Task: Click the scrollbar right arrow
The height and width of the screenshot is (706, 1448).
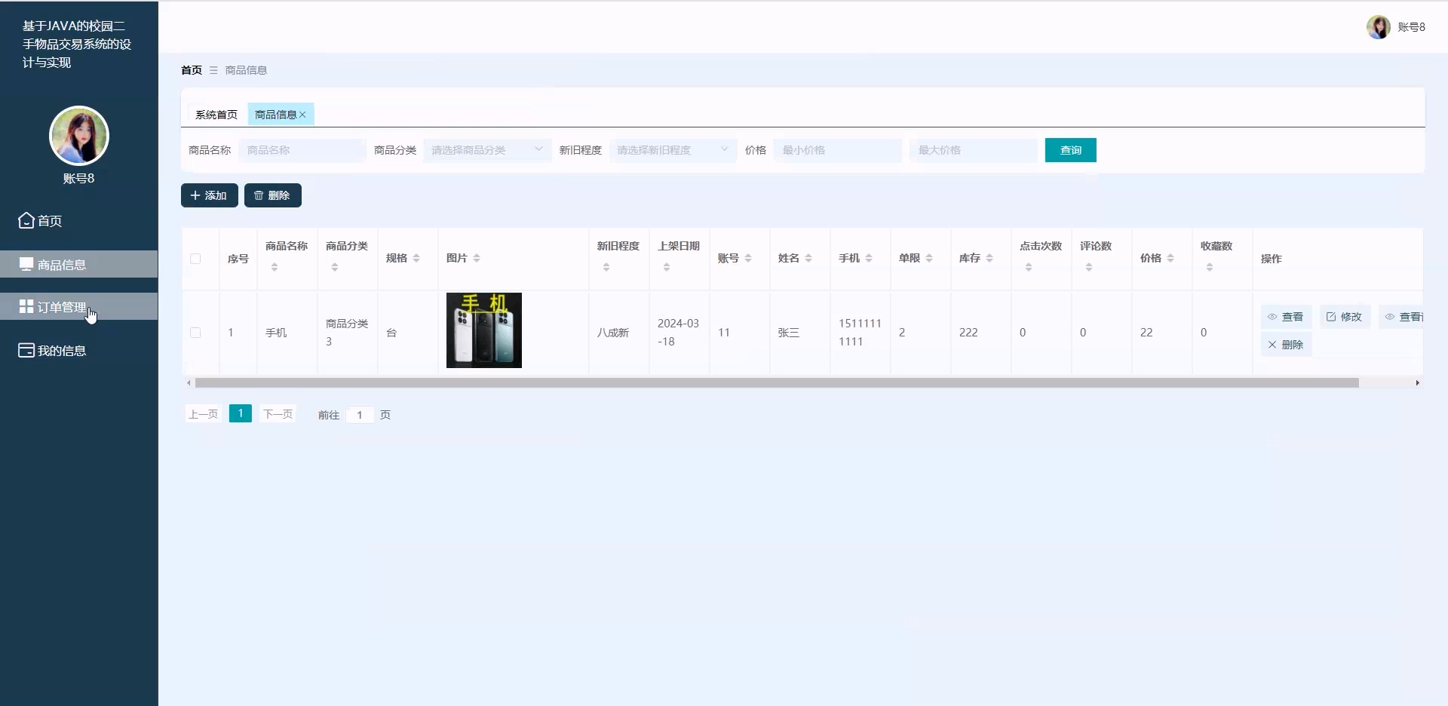Action: (x=1418, y=383)
